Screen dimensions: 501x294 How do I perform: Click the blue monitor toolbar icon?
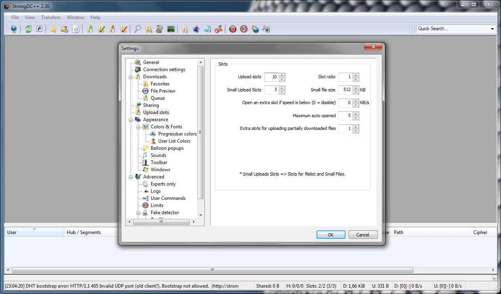196,29
